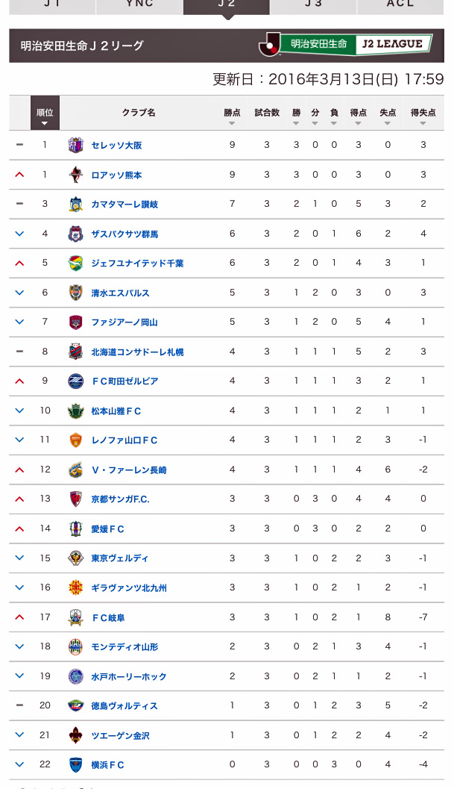Sort standings by 試合数 column
Image resolution: width=454 pixels, height=789 pixels.
click(267, 116)
